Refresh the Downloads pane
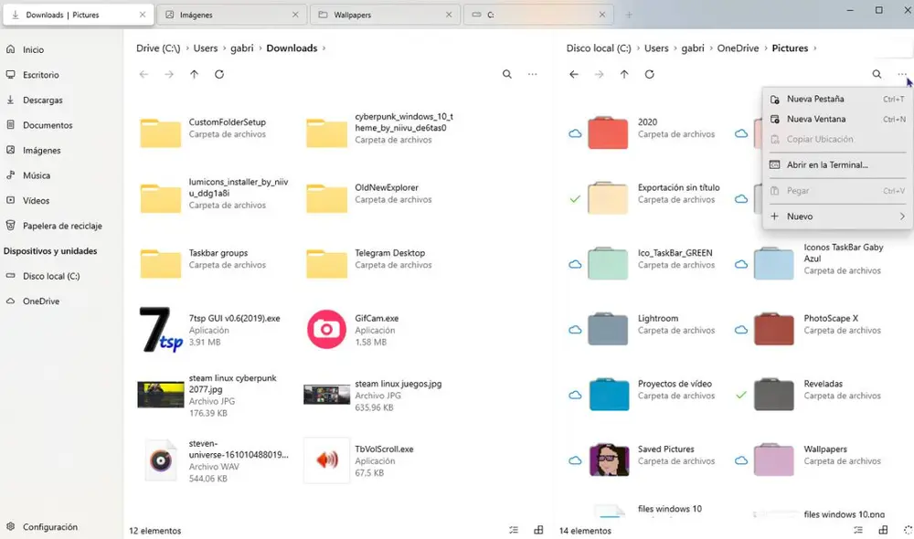914x539 pixels. point(219,74)
